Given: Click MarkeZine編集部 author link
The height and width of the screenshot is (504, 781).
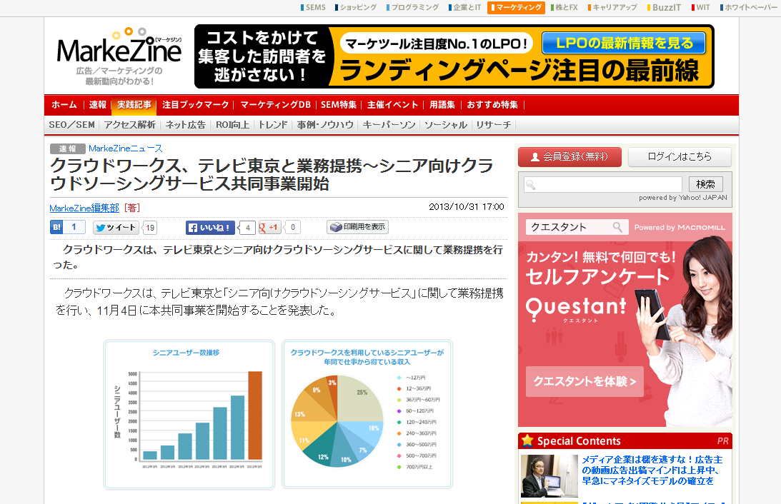Looking at the screenshot, I should coord(84,208).
